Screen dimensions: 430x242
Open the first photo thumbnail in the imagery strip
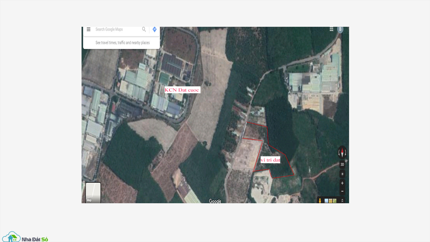point(326,201)
